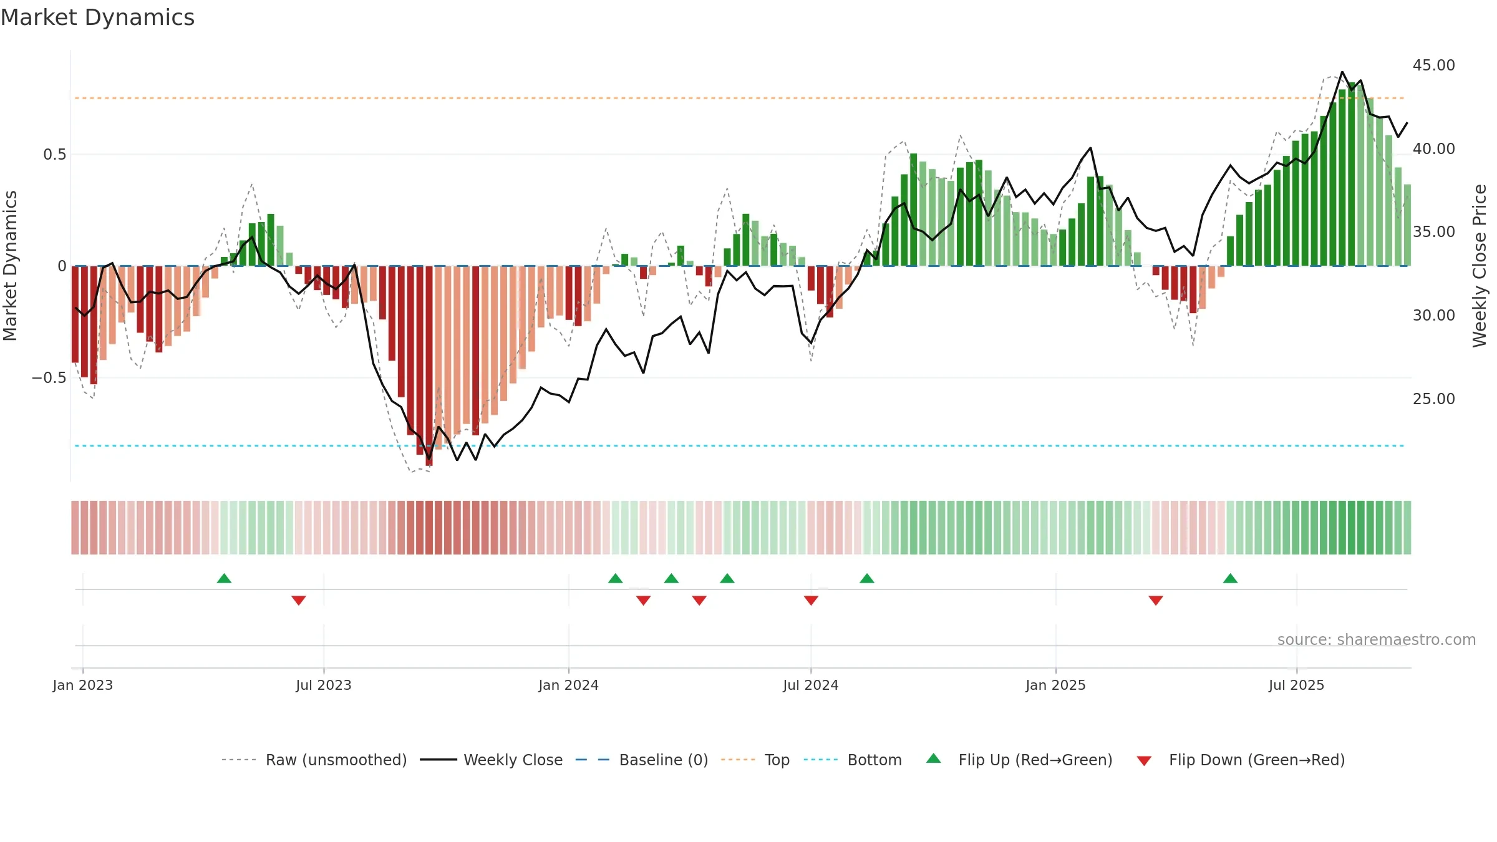The image size is (1497, 842).
Task: Select the green flip-up marker before Jul 2025
Action: pos(1231,578)
